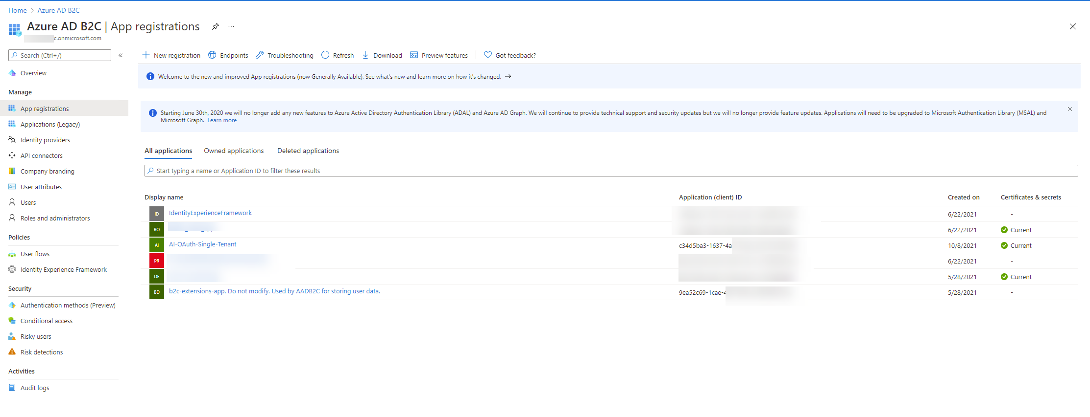1090x417 pixels.
Task: Click the Got feedback heart icon
Action: [x=488, y=55]
